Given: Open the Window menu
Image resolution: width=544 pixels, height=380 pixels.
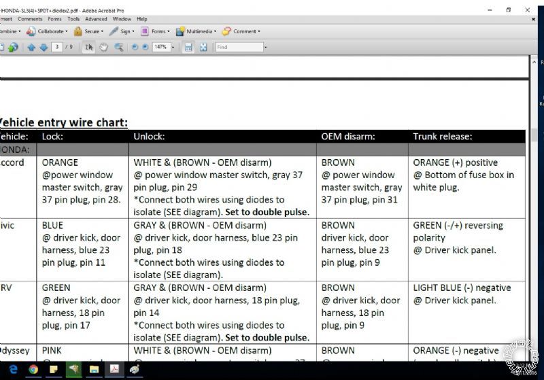Looking at the screenshot, I should click(x=122, y=20).
